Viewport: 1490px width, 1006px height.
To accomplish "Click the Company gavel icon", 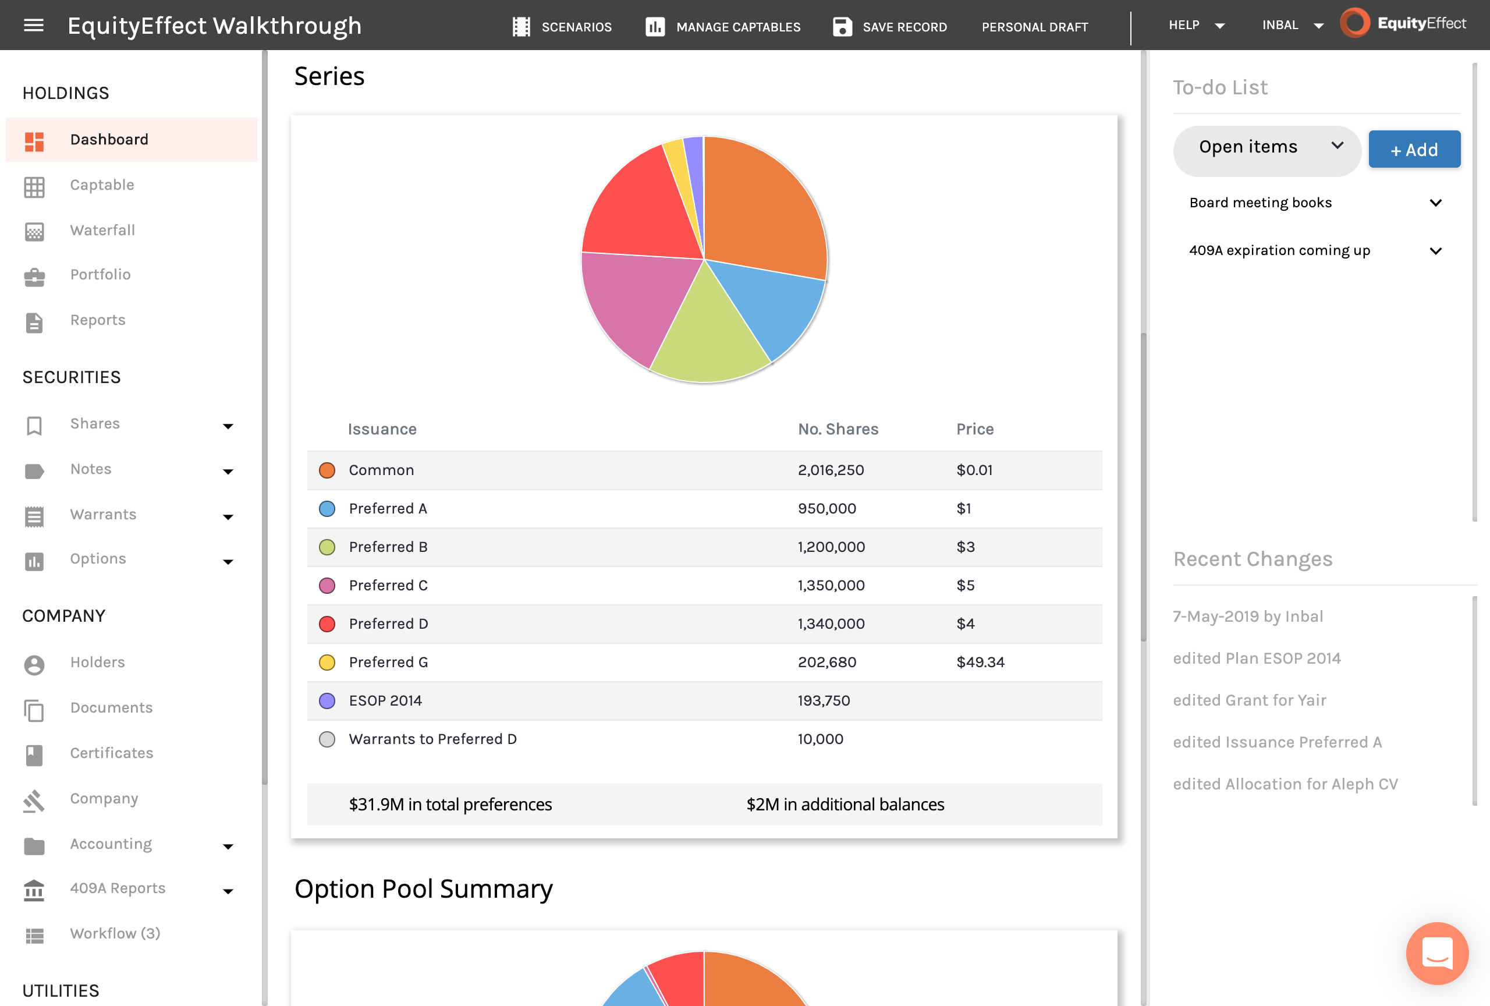I will click(x=34, y=800).
